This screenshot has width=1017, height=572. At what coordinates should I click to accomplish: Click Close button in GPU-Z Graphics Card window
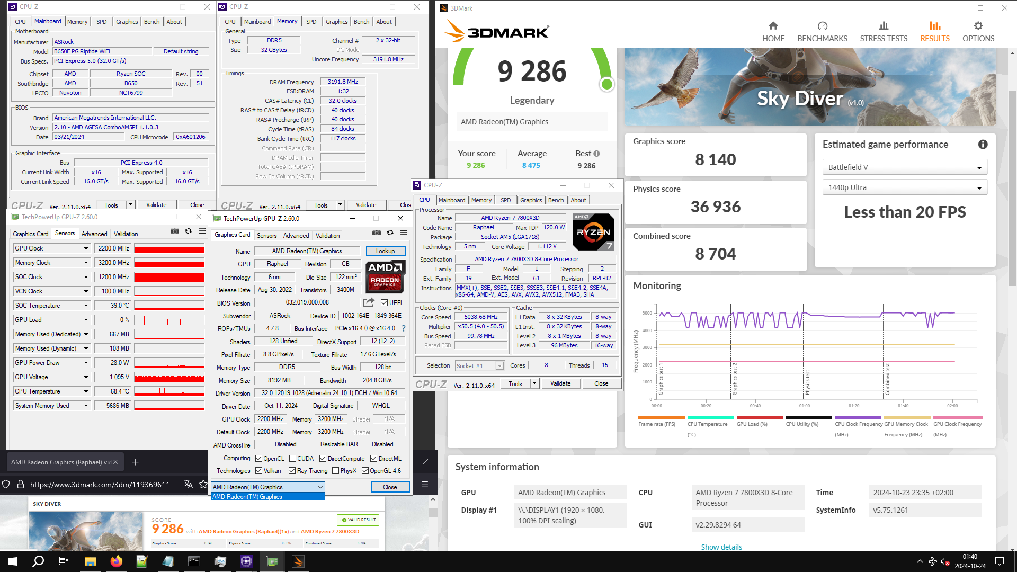pos(390,487)
